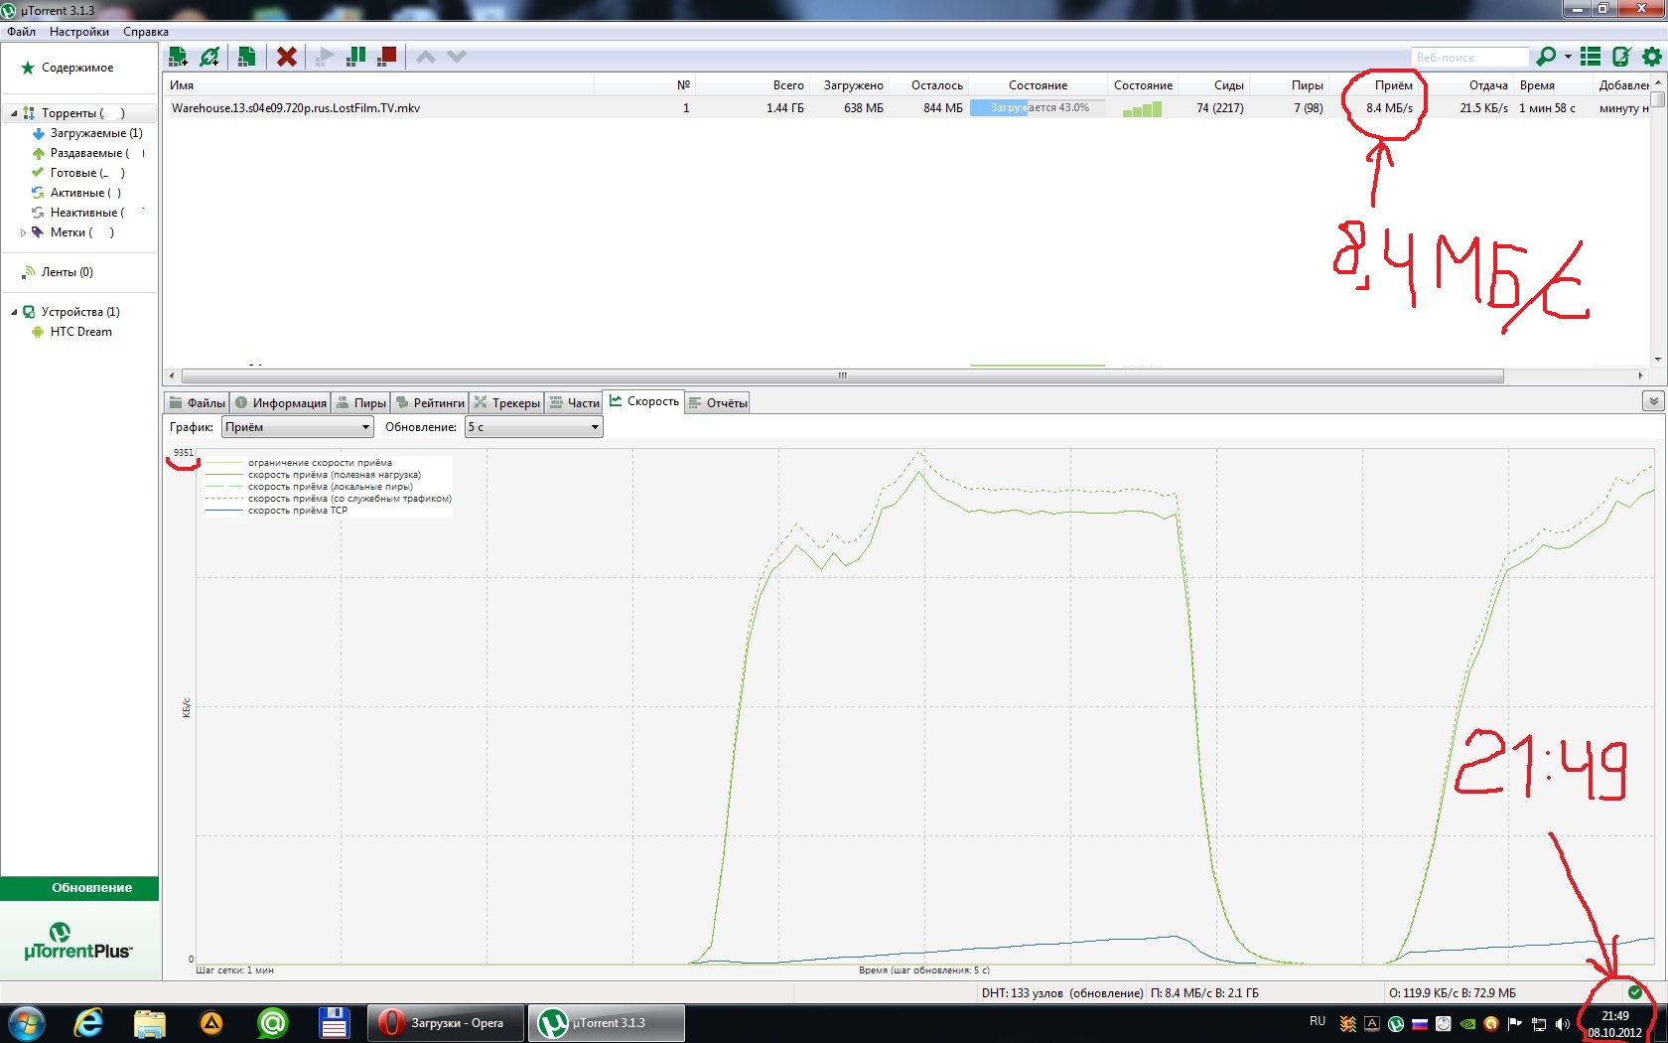This screenshot has width=1668, height=1043.
Task: Expand the Метки tree node
Action: point(23,232)
